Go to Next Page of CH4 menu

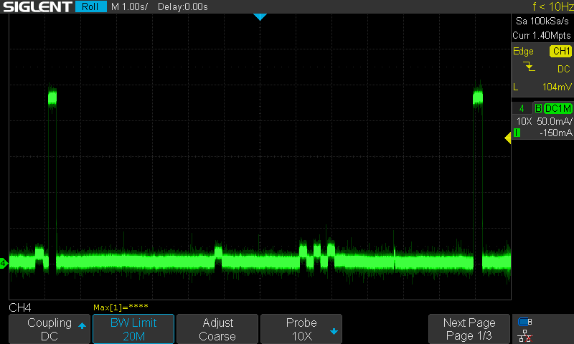click(x=469, y=329)
